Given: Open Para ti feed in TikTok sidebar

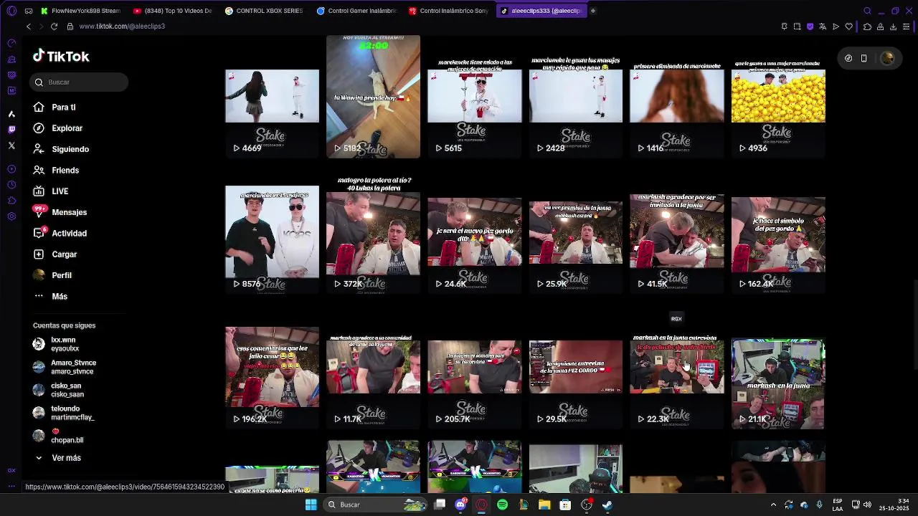Looking at the screenshot, I should [54, 107].
